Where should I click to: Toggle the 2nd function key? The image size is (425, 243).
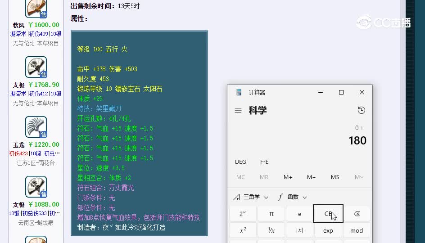(243, 214)
